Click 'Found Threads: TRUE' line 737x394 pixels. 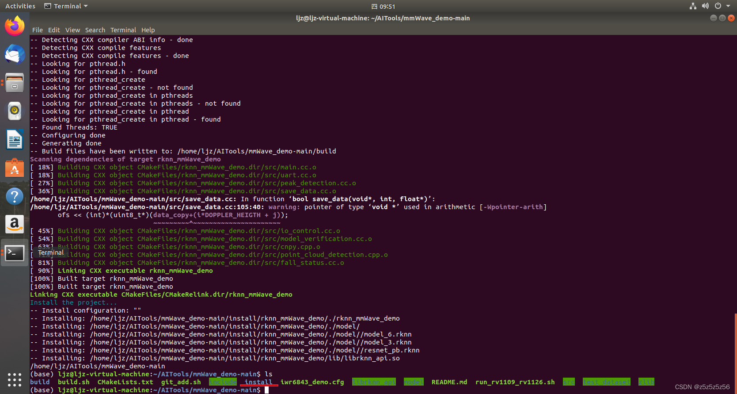[74, 127]
